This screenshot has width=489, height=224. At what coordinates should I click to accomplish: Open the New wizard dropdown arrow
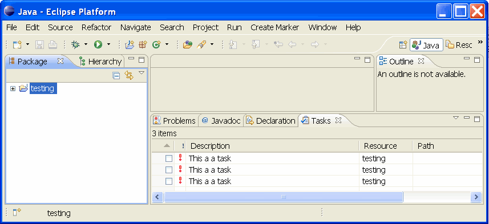tap(27, 44)
